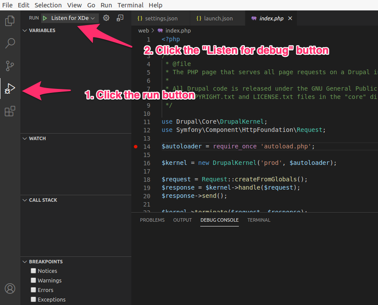The height and width of the screenshot is (305, 378).
Task: Click the DrupalKernel class on line 16
Action: pos(235,163)
